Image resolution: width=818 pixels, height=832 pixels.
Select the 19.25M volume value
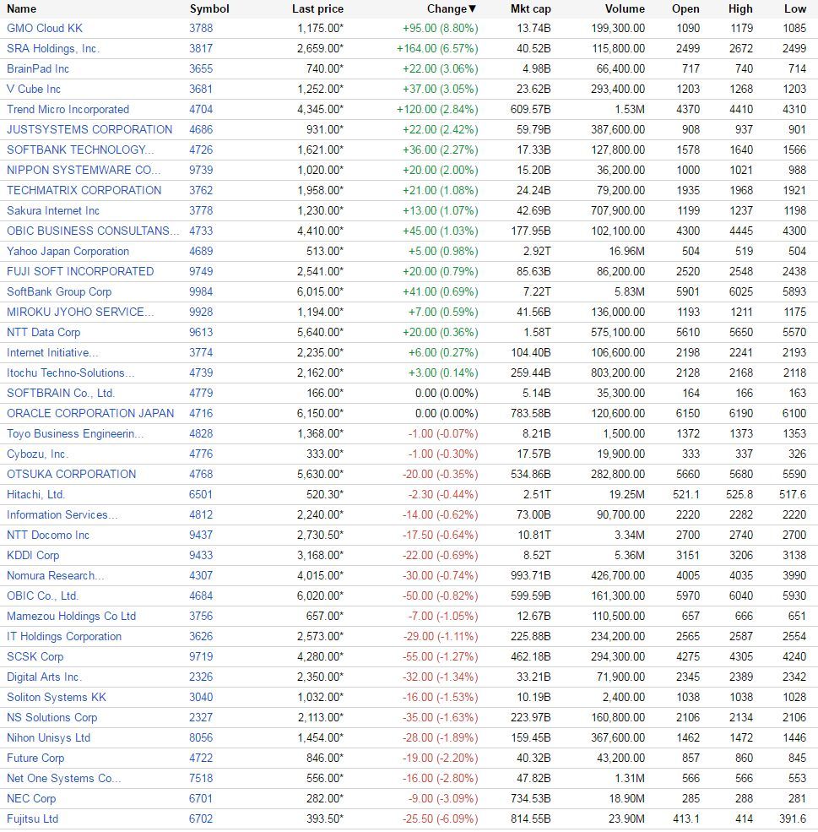pos(627,494)
